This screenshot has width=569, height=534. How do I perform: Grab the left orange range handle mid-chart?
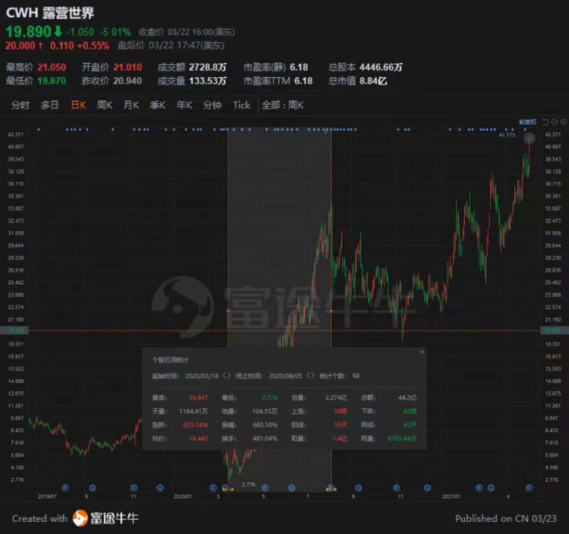tap(228, 311)
